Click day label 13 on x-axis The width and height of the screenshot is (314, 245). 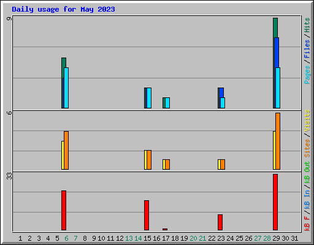click(x=129, y=238)
